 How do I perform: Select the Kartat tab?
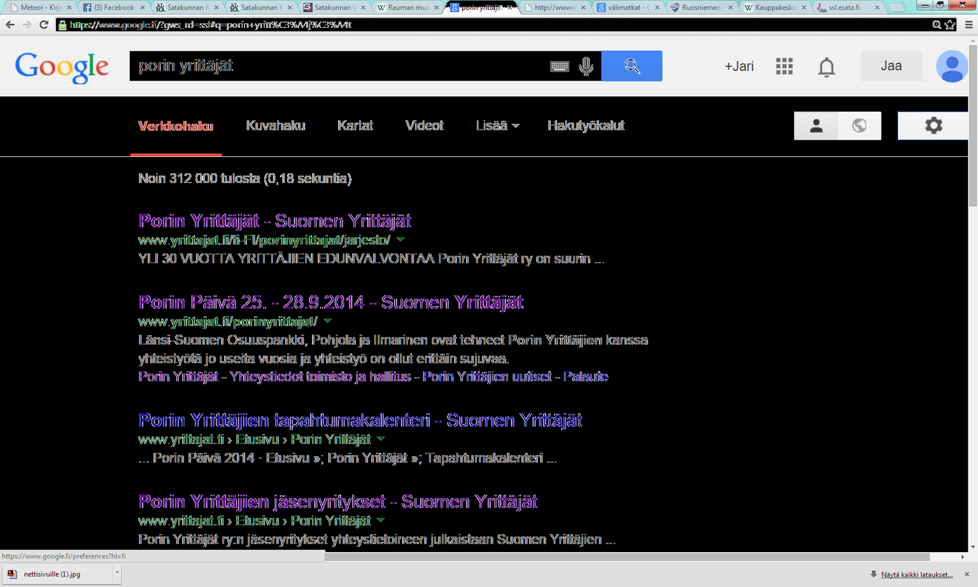355,125
